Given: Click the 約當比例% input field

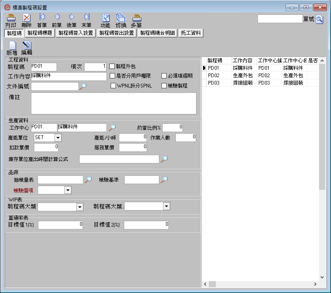Looking at the screenshot, I should 173,128.
